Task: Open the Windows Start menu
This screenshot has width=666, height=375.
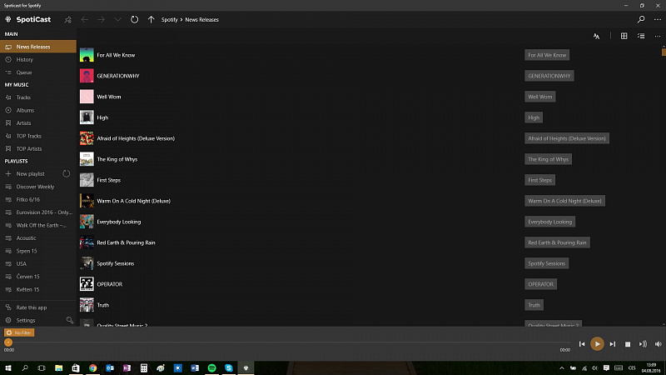Action: click(x=8, y=367)
